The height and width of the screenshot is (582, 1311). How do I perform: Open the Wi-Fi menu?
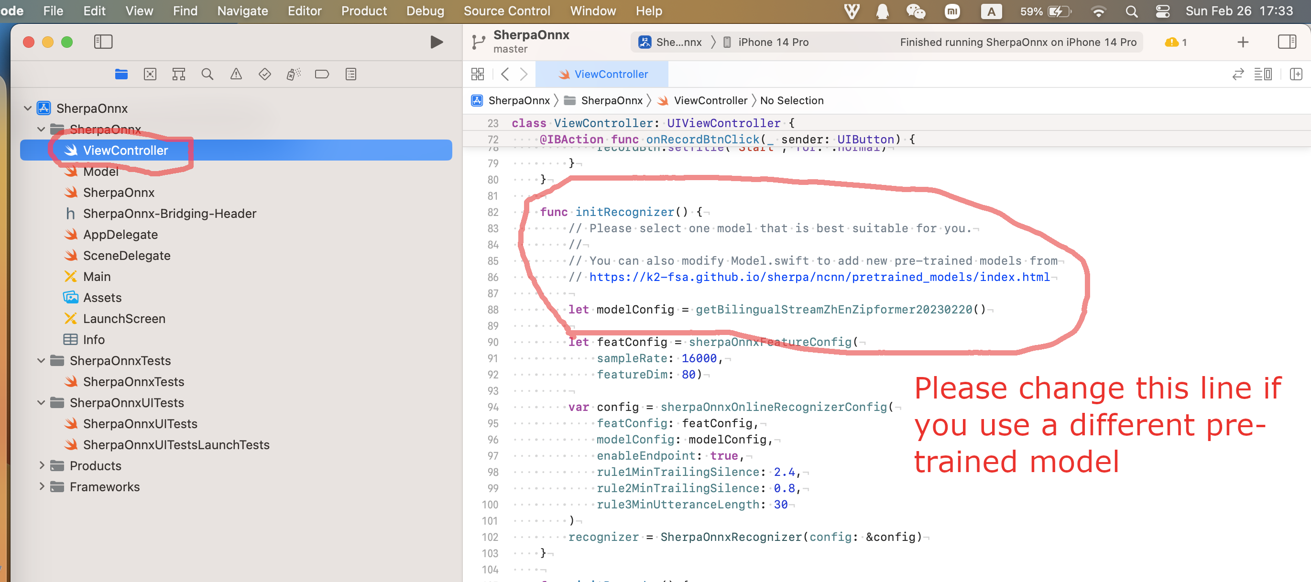(x=1099, y=11)
